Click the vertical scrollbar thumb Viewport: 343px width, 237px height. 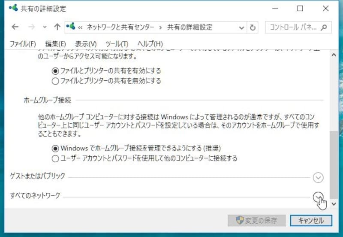pos(334,165)
